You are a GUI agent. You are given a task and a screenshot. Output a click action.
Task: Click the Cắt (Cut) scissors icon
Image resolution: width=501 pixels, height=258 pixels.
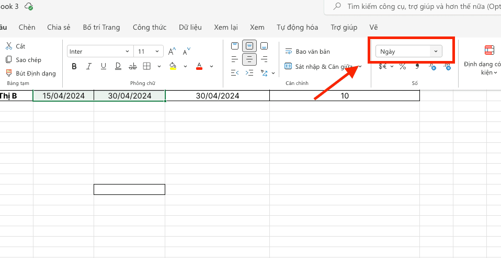point(9,46)
